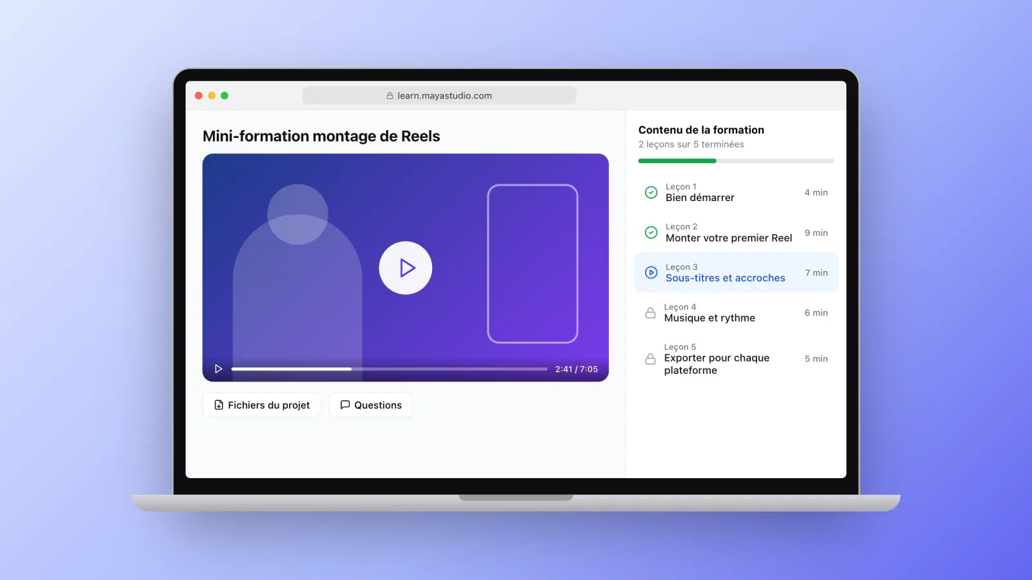This screenshot has width=1032, height=580.
Task: Click the 2:41 / 7:05 time display
Action: tap(577, 369)
